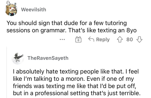Click the word "terrible." ending the reply
151x98 pixels.
130,93
